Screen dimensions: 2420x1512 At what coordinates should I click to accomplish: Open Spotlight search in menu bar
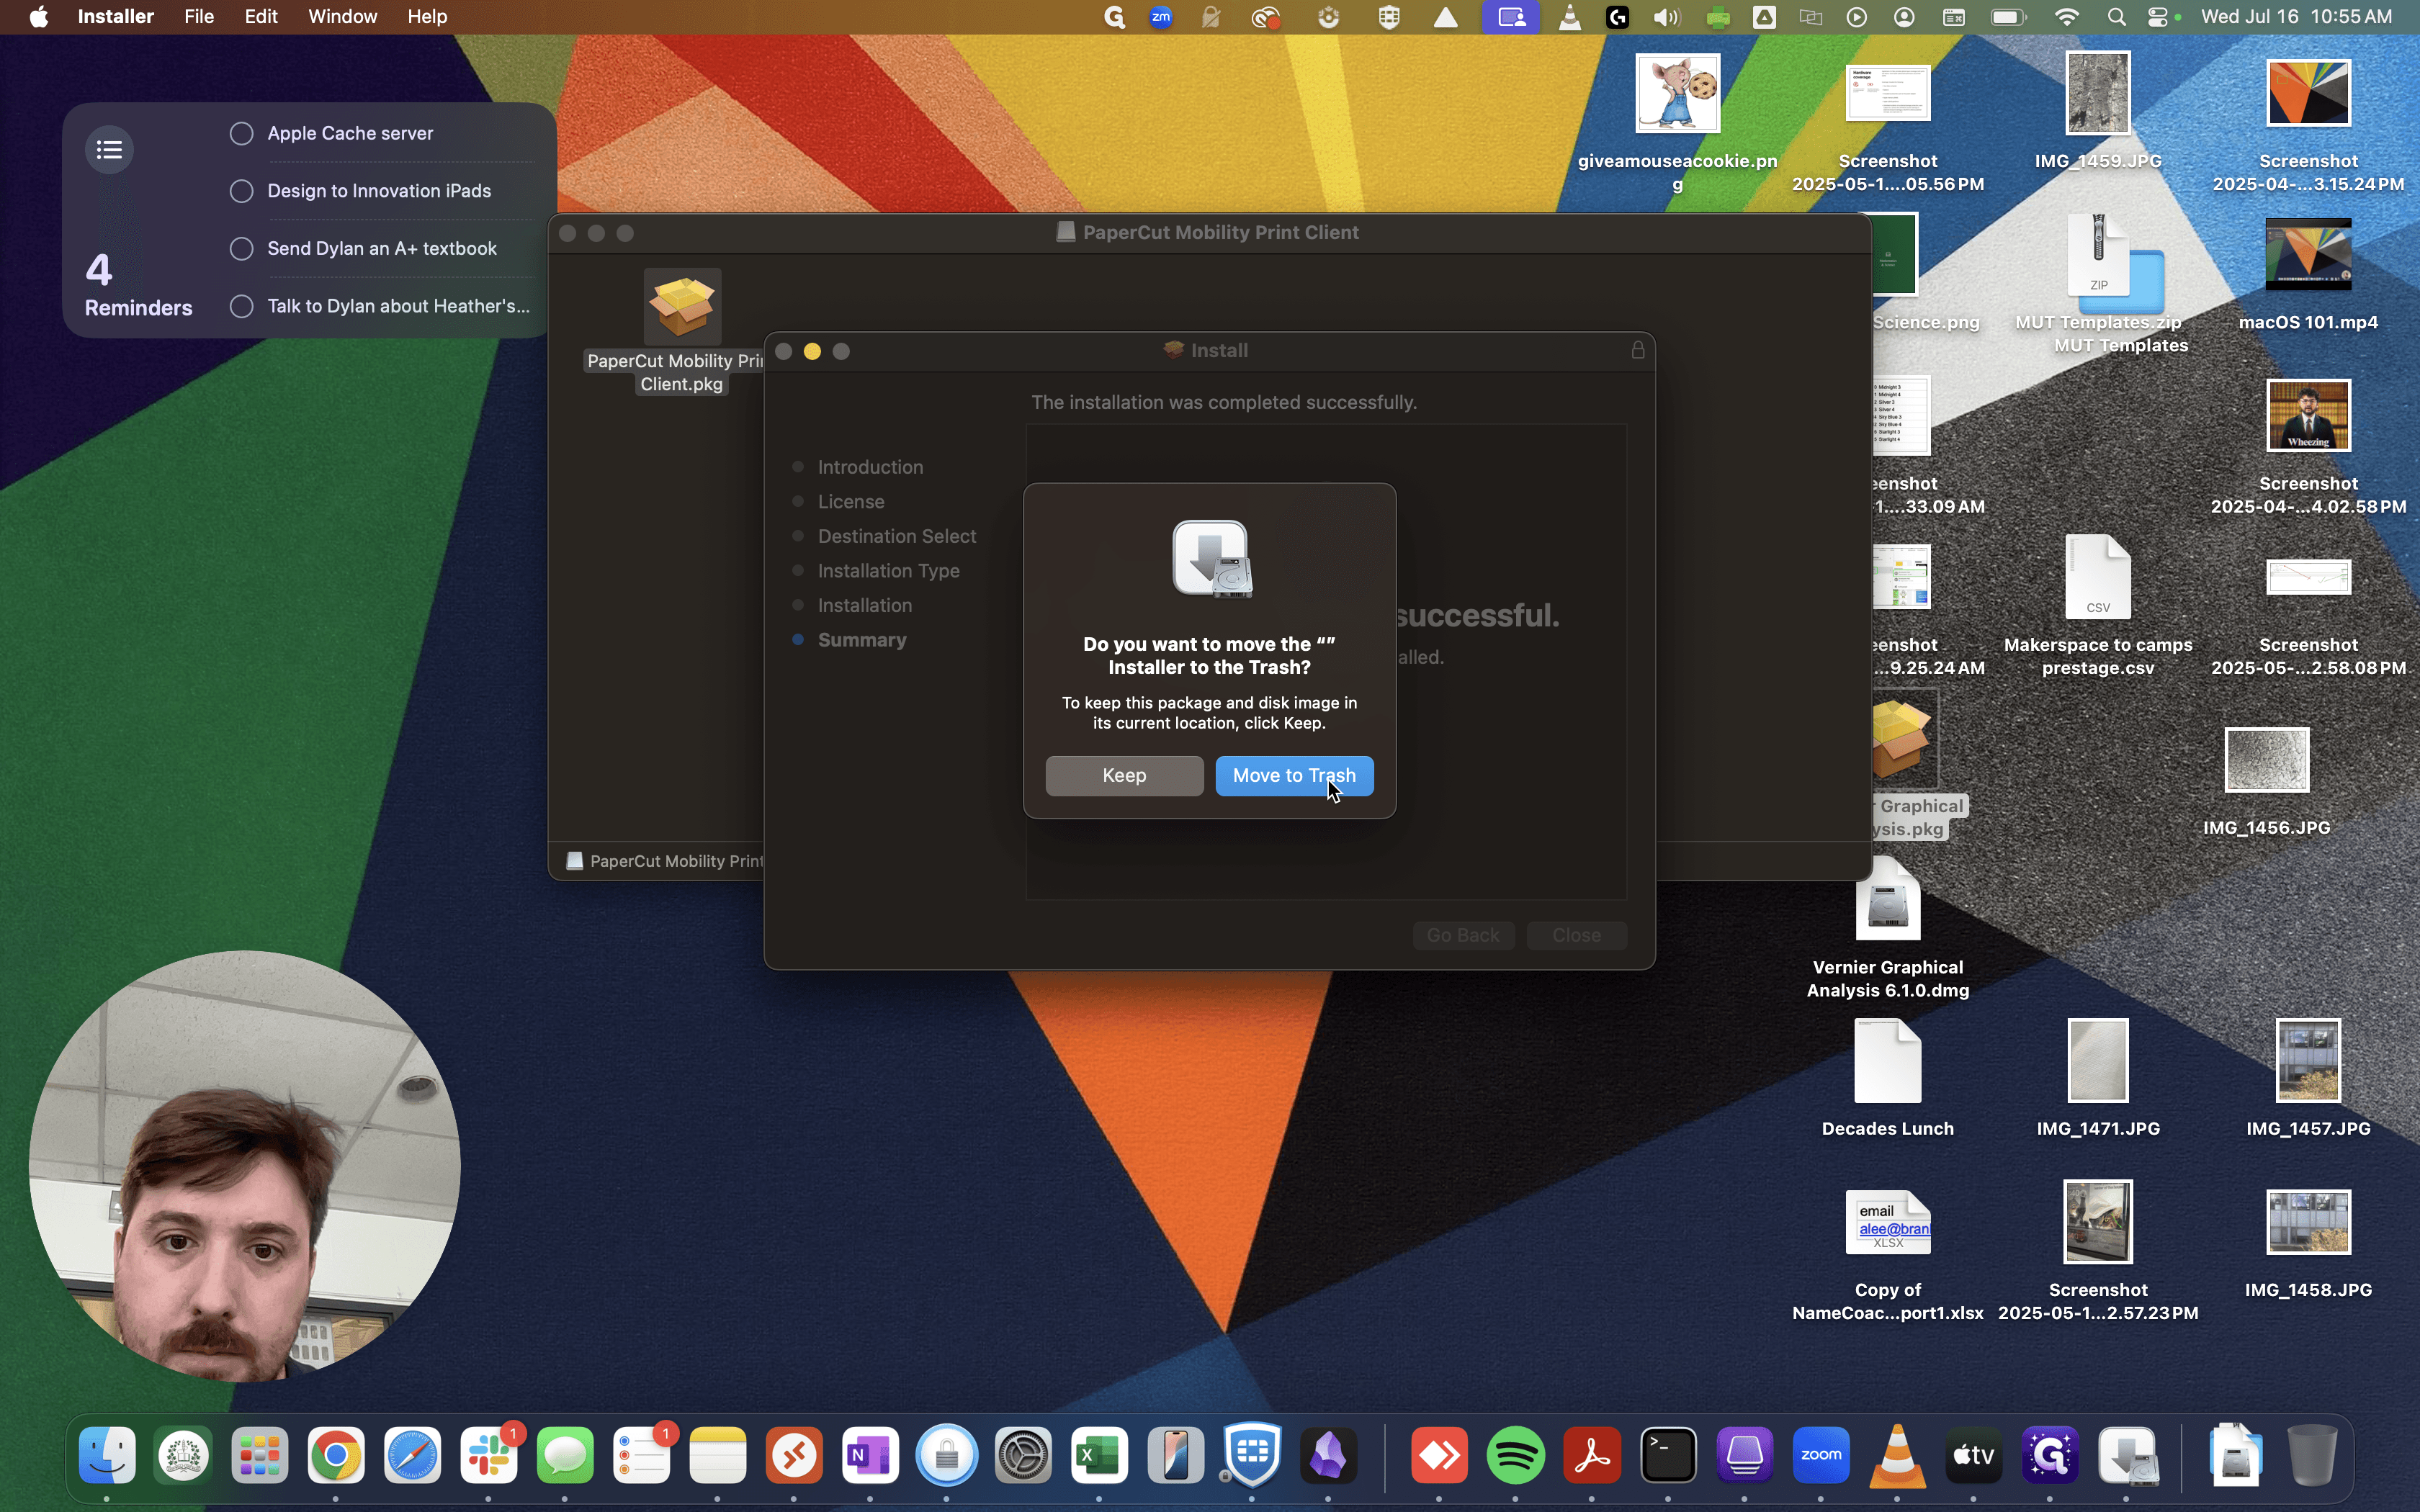point(2117,17)
